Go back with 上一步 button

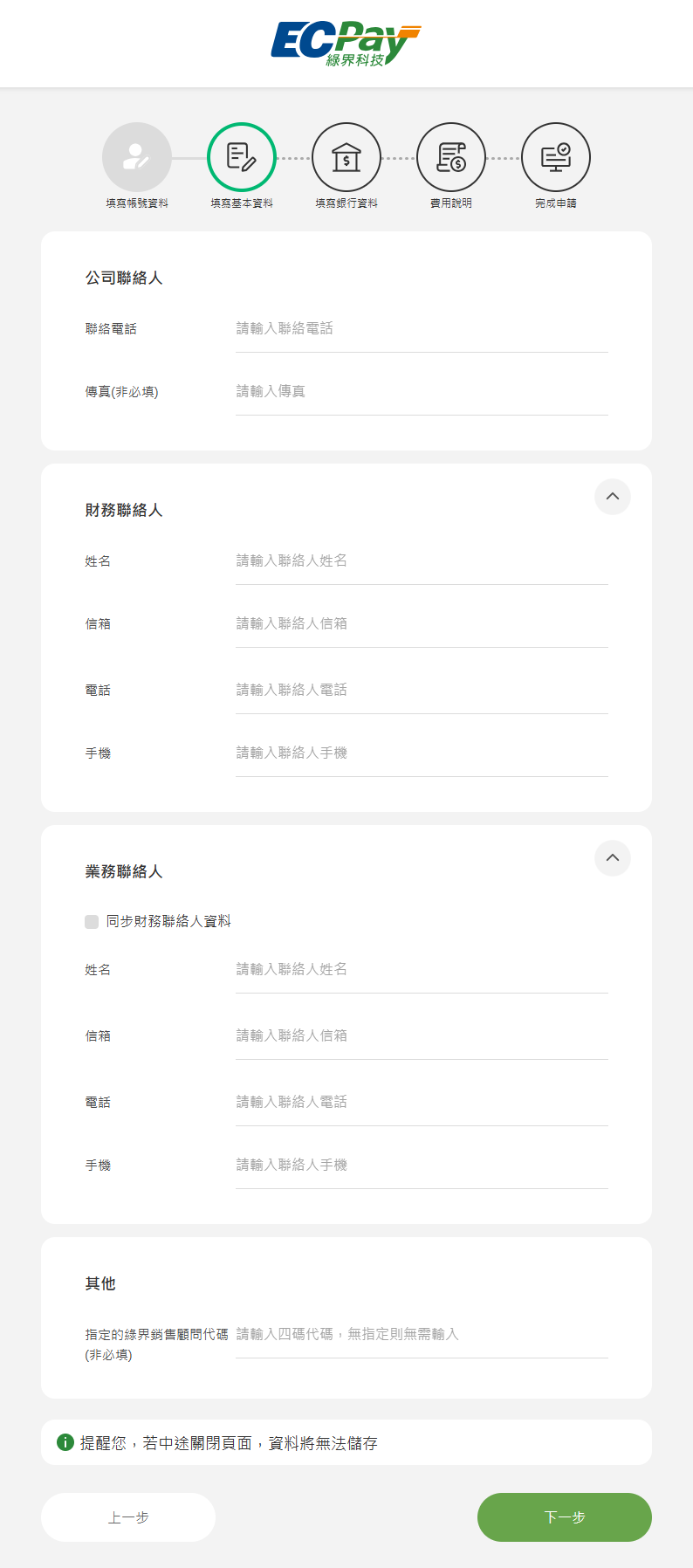click(128, 1517)
